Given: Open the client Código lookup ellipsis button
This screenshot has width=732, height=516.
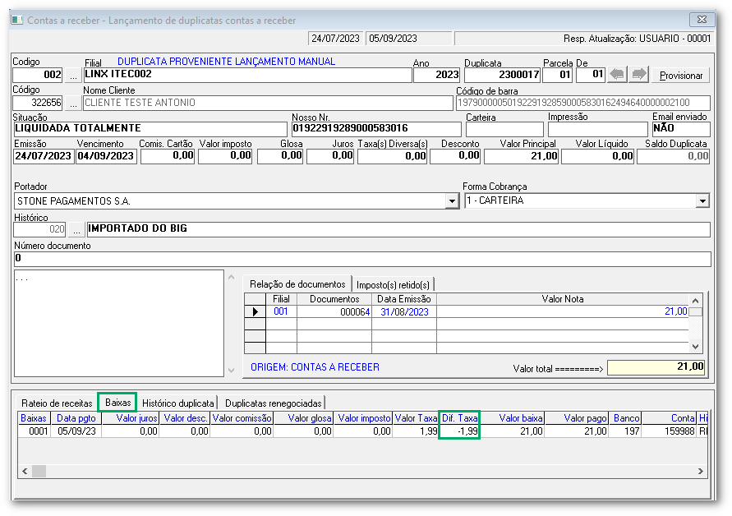Looking at the screenshot, I should (73, 104).
